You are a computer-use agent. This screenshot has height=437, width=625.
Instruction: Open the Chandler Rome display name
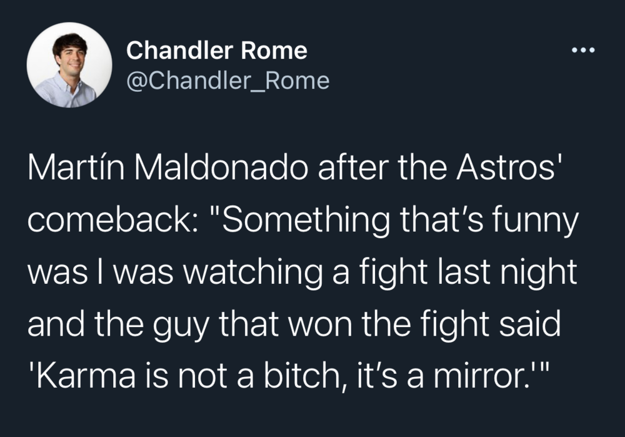pos(216,51)
